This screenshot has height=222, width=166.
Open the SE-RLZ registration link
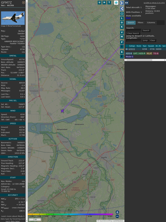coord(22,31)
